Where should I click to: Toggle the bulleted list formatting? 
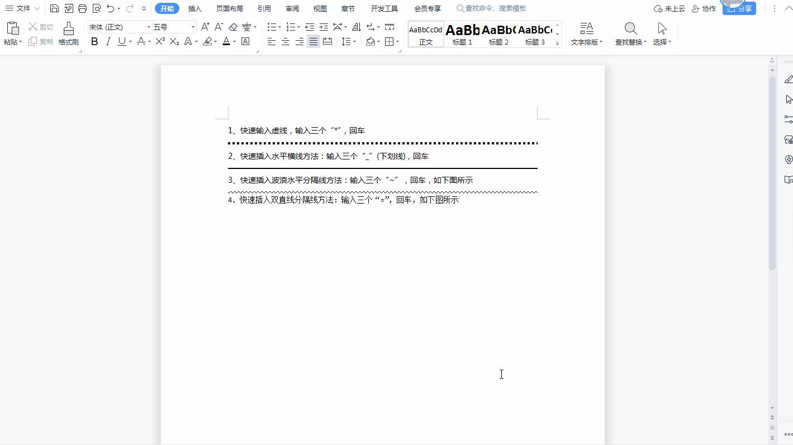point(271,26)
